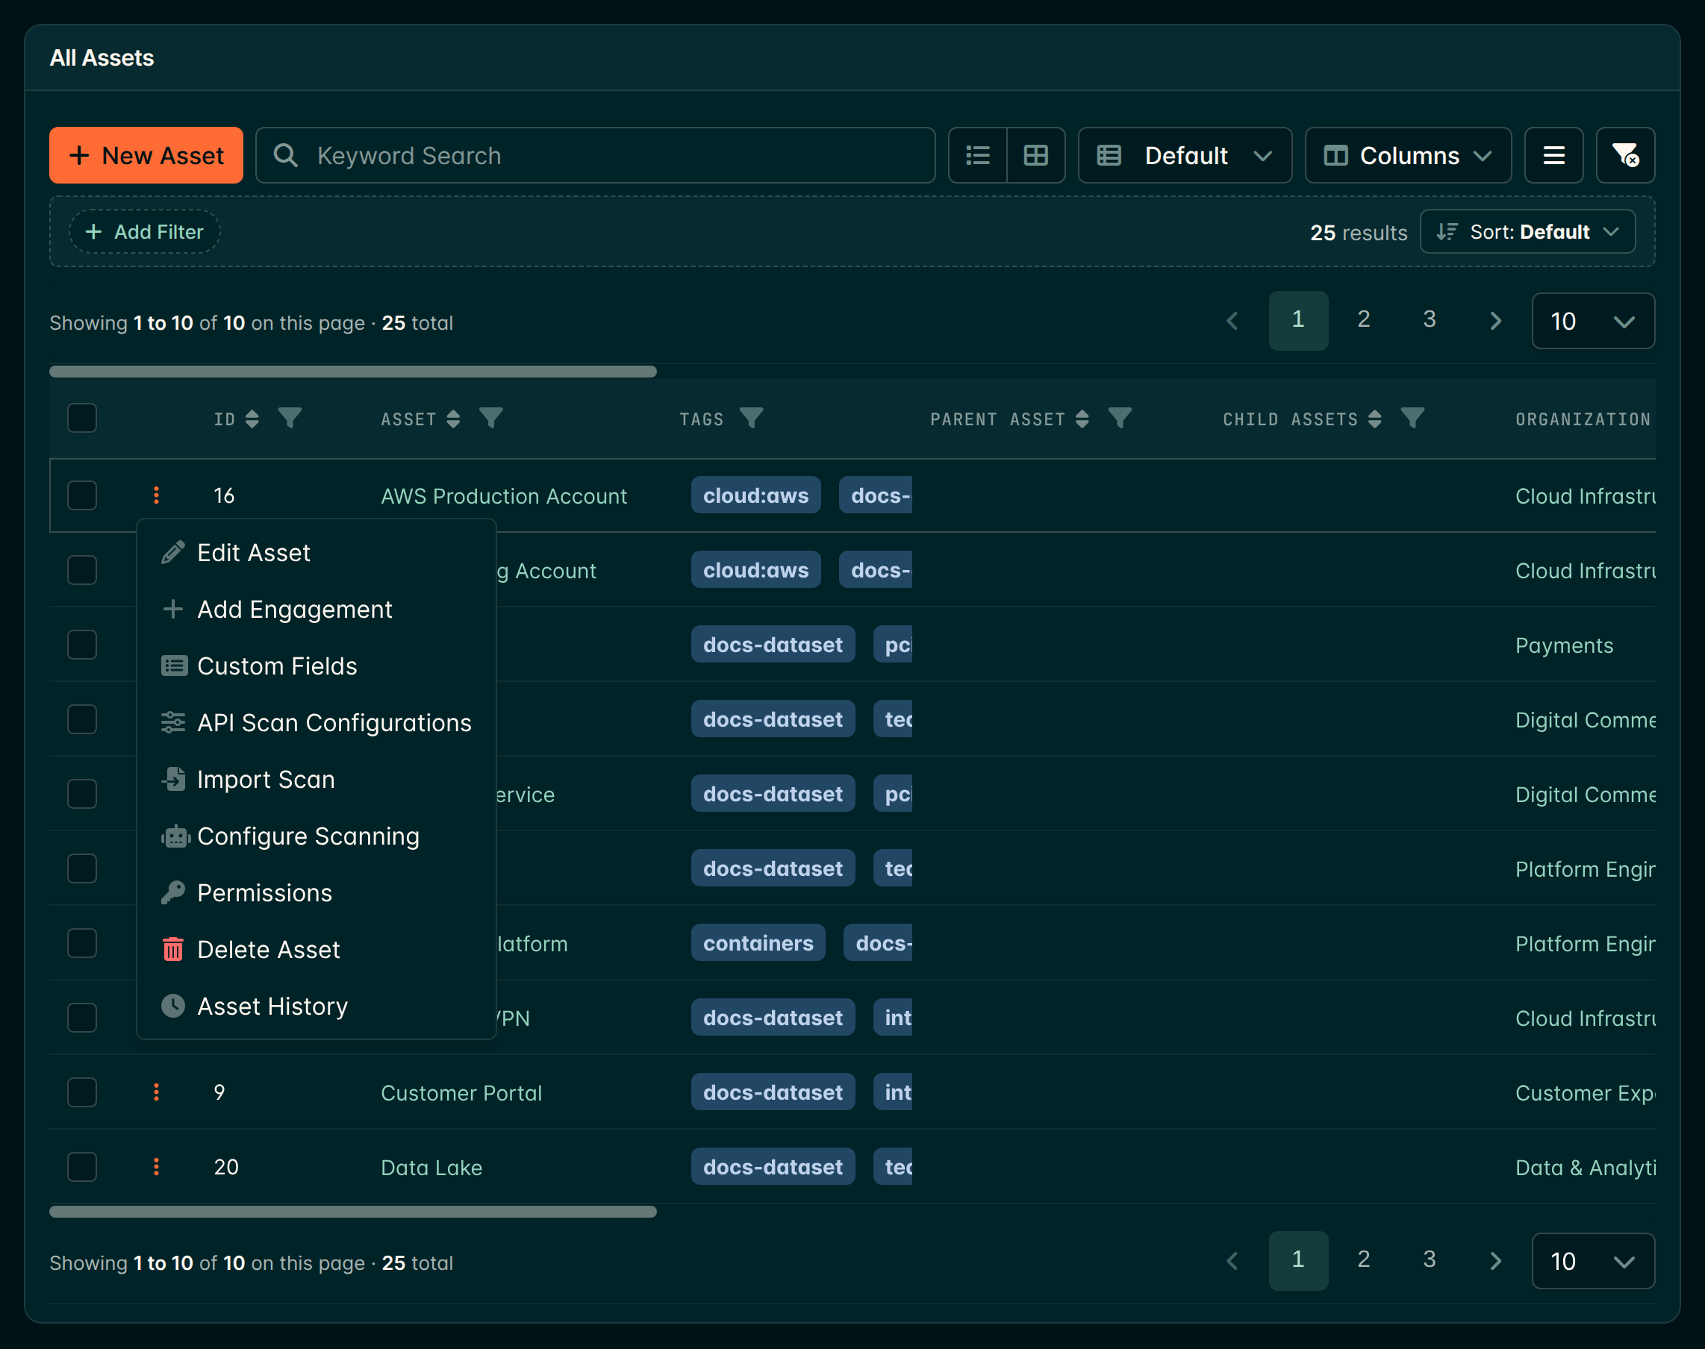Open the Sort: Default dropdown
The image size is (1705, 1349).
click(x=1527, y=231)
